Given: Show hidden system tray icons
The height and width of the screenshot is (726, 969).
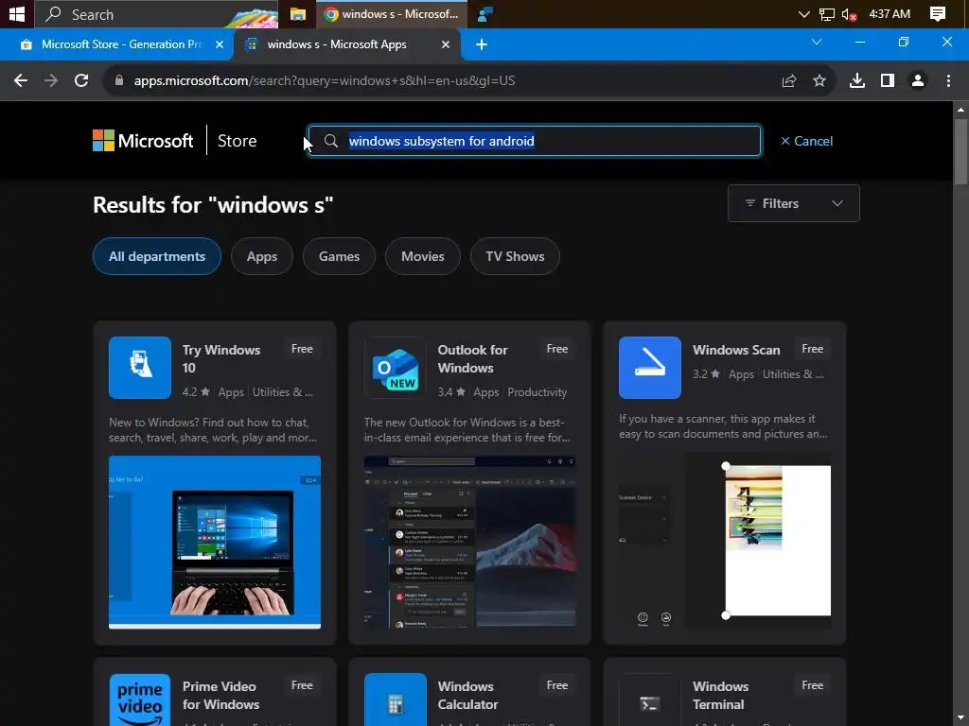Looking at the screenshot, I should (x=803, y=14).
